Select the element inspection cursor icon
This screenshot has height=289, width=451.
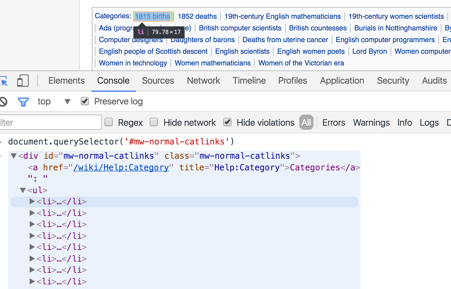(x=4, y=81)
